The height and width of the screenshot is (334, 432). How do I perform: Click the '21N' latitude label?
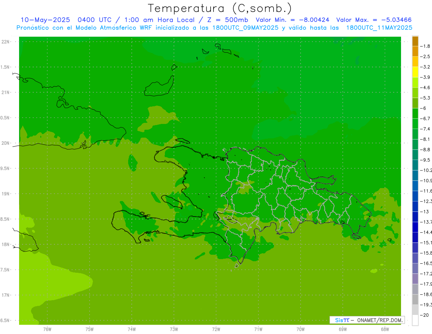[x=5, y=93]
